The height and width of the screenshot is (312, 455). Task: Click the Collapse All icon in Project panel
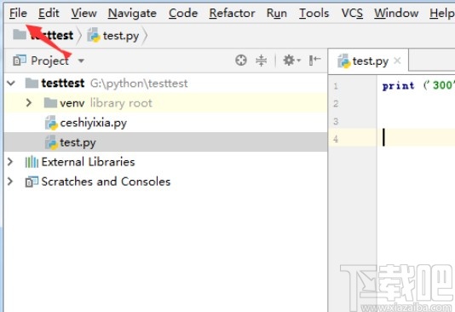[262, 61]
